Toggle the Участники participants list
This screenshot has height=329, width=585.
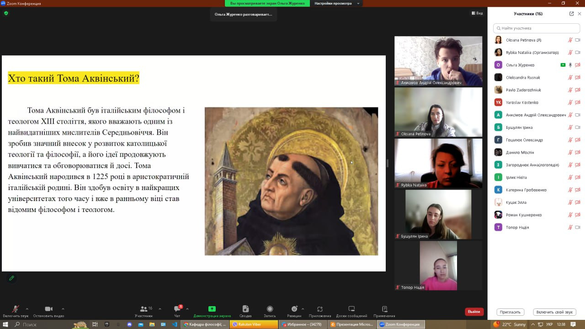tap(144, 309)
